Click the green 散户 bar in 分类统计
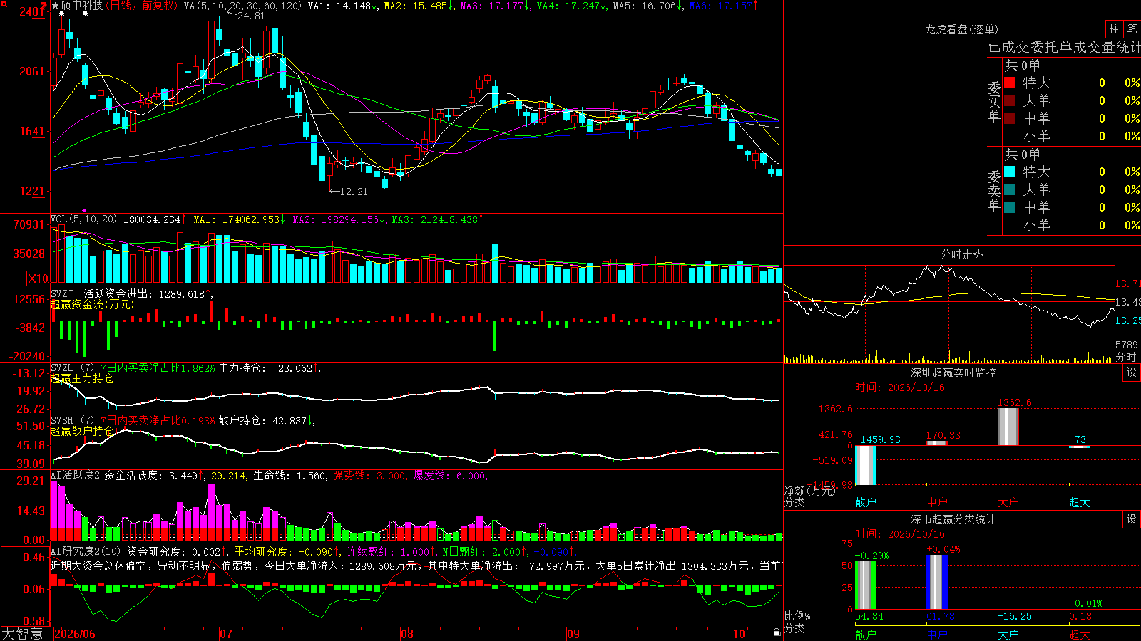 coord(865,585)
